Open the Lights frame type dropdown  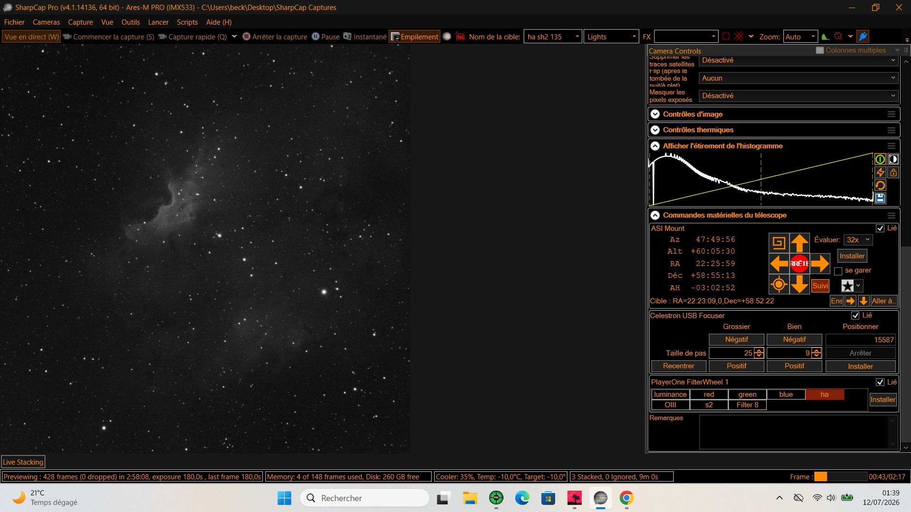click(611, 37)
